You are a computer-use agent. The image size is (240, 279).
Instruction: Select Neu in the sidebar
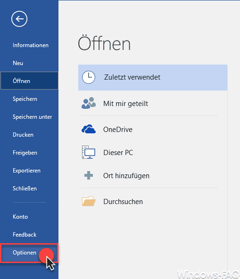29,63
